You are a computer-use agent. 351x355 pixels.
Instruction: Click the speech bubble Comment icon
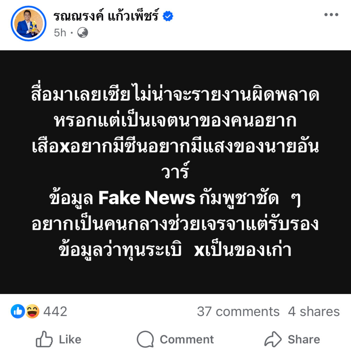point(145,339)
